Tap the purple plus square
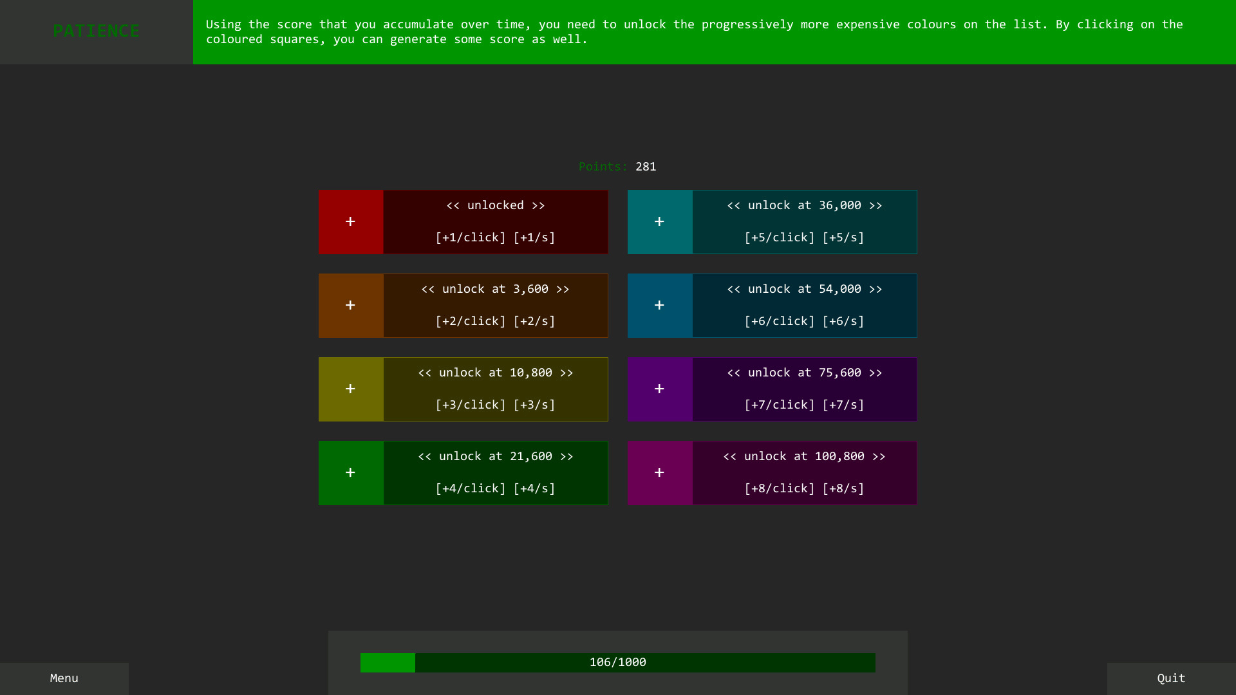1236x695 pixels. 660,389
